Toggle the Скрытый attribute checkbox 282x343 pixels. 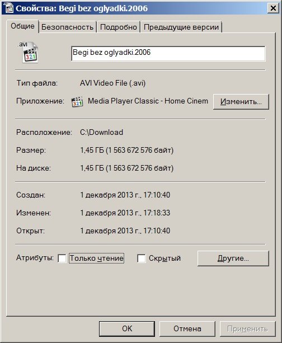click(142, 259)
